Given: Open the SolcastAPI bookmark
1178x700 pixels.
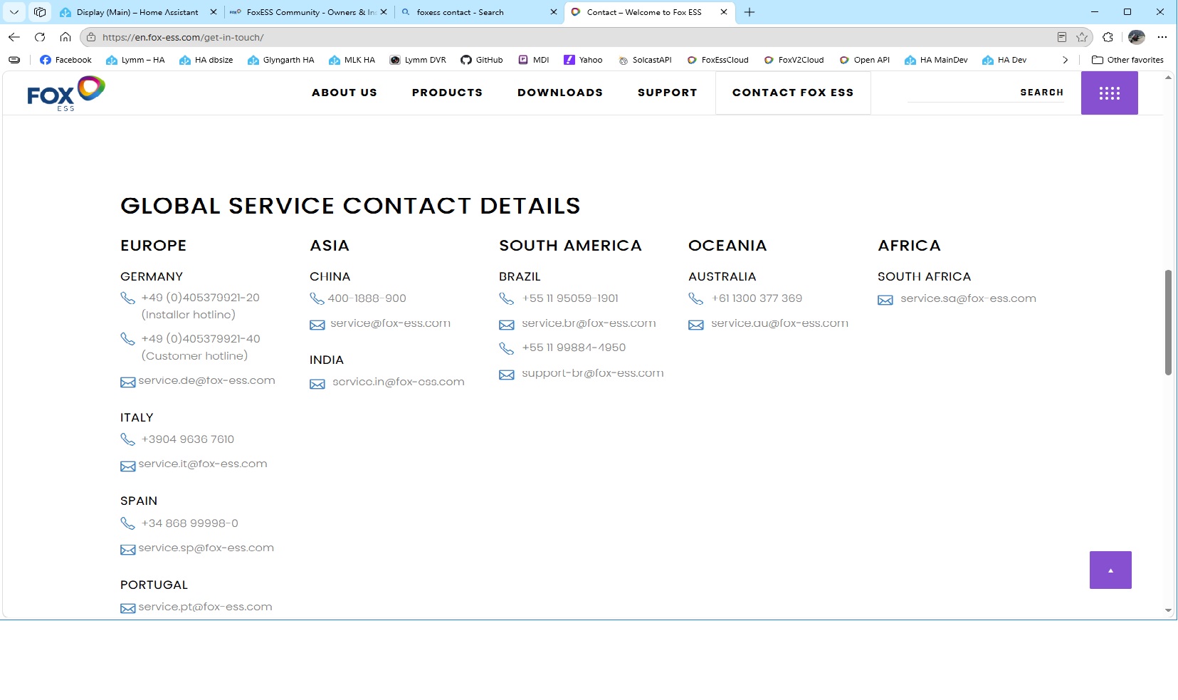Looking at the screenshot, I should 645,60.
